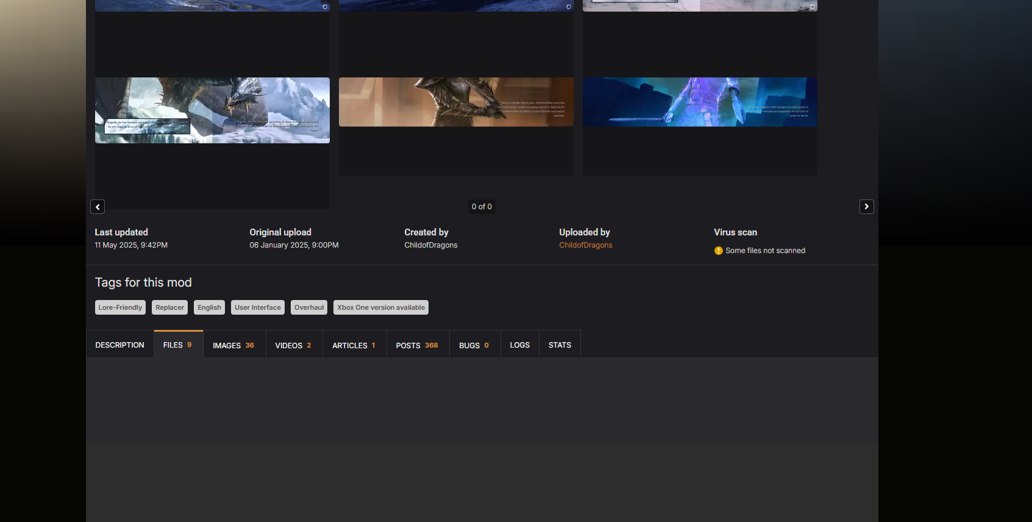Click the "Some files not scanned" status text
This screenshot has height=522, width=1032.
pos(766,251)
